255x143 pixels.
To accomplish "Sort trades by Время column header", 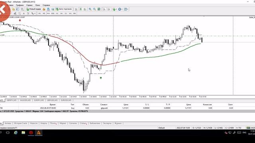I will [x=53, y=104].
